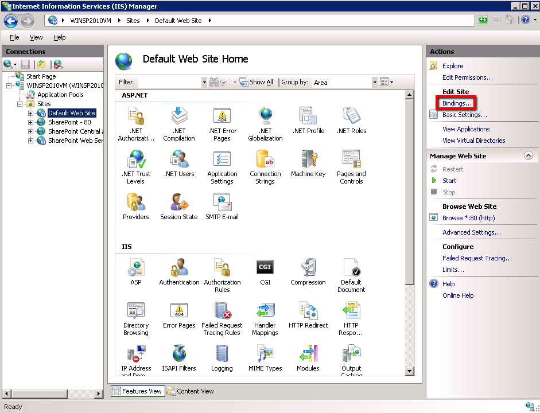Click the Filter text input field
540x413 pixels.
pyautogui.click(x=169, y=83)
